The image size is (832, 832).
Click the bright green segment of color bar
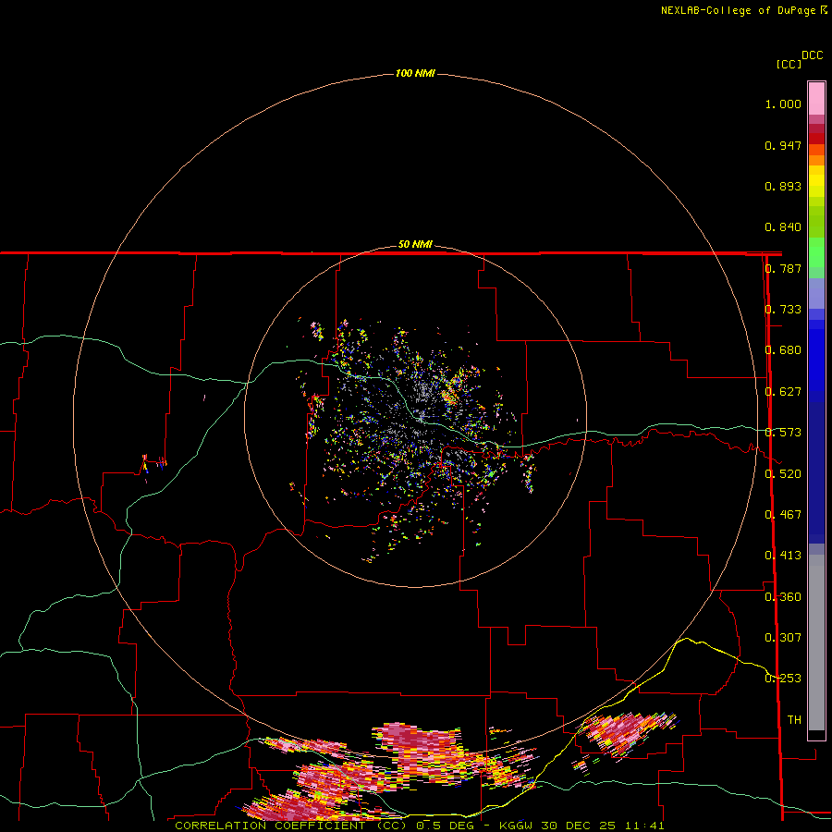pos(816,252)
